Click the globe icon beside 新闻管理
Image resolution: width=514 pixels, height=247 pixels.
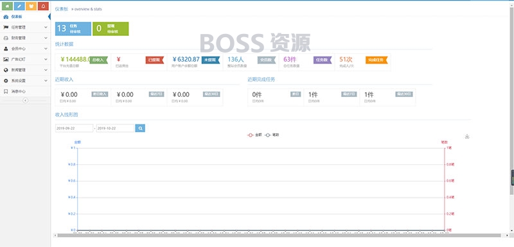tap(6, 70)
